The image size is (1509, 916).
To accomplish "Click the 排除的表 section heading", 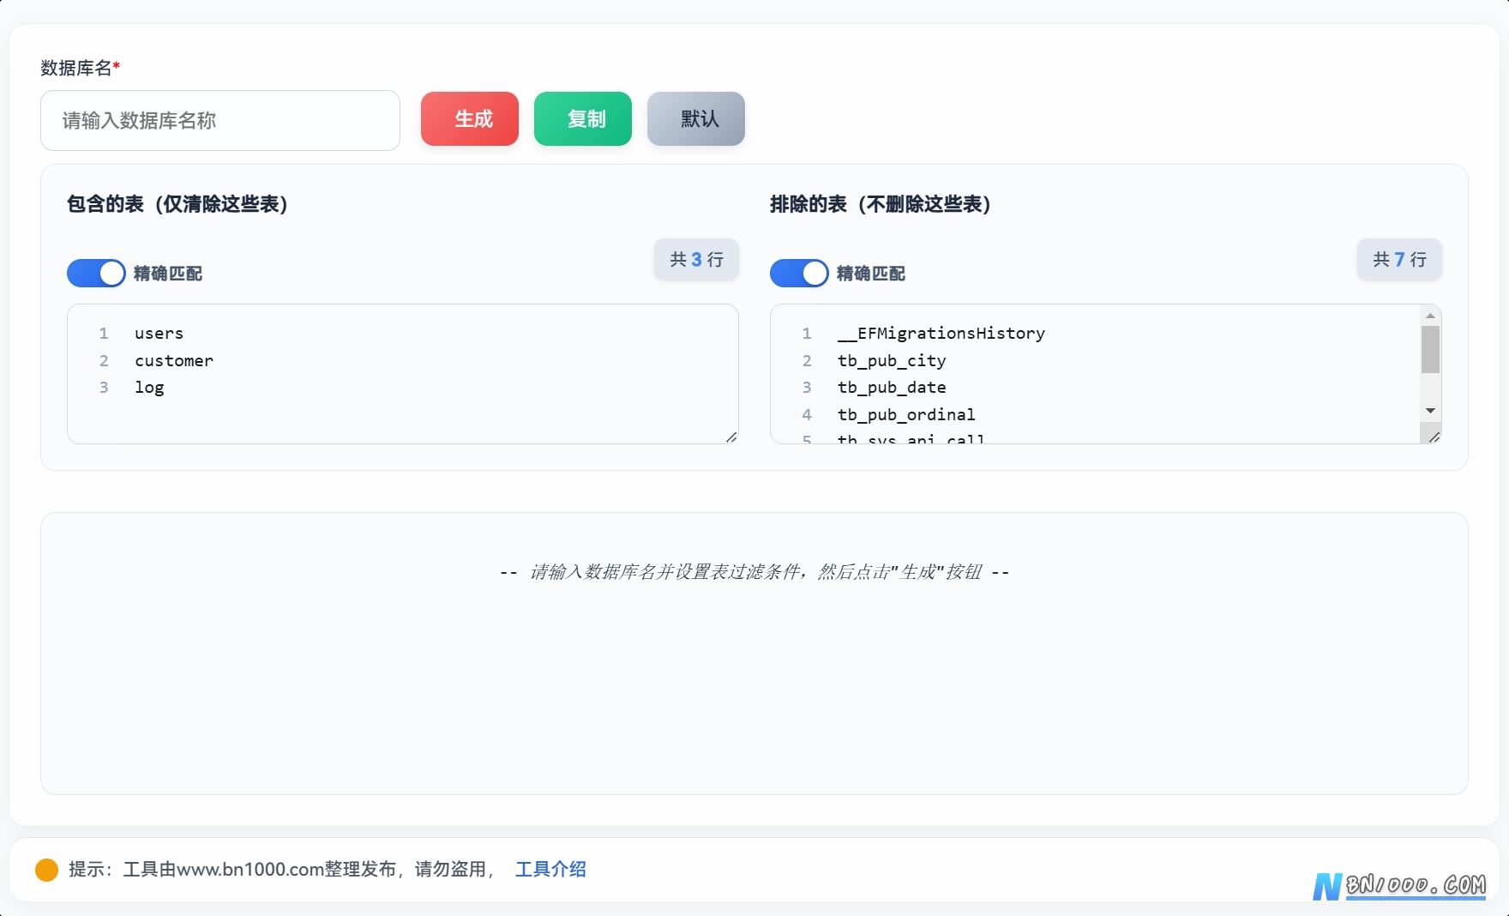I will click(881, 204).
